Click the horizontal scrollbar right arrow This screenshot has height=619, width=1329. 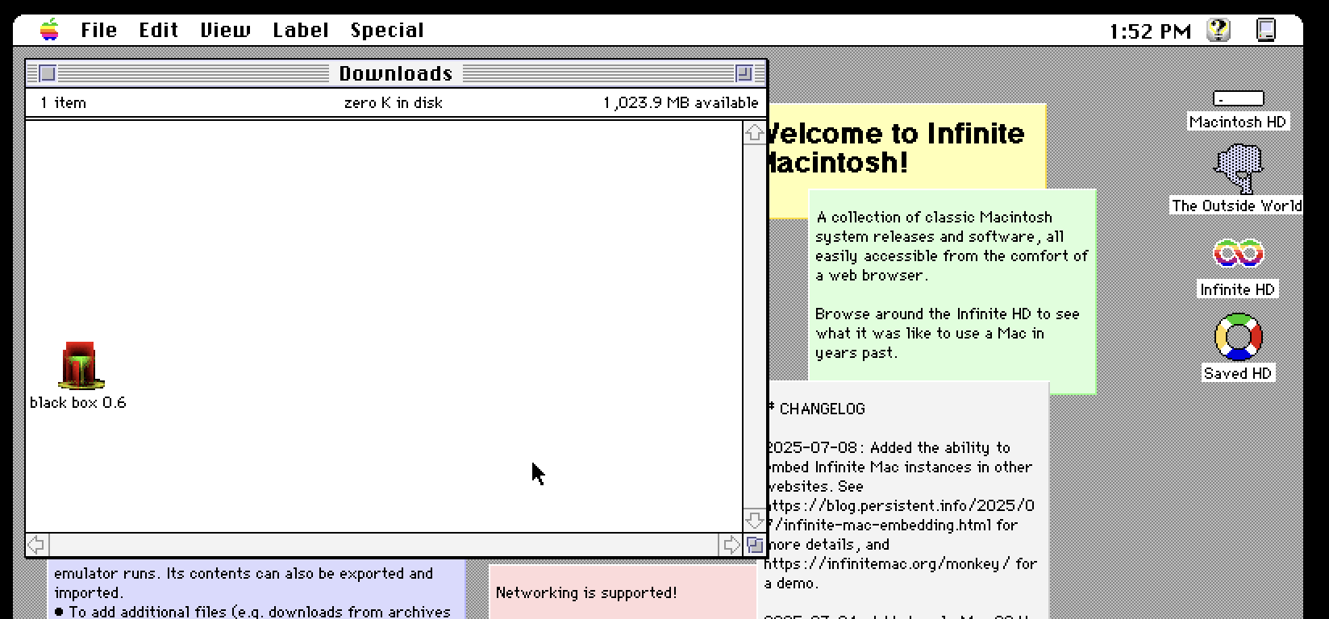tap(730, 545)
